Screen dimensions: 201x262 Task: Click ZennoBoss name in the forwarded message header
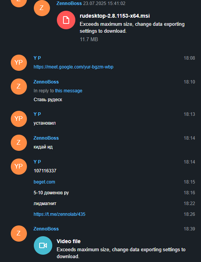pyautogui.click(x=69, y=3)
